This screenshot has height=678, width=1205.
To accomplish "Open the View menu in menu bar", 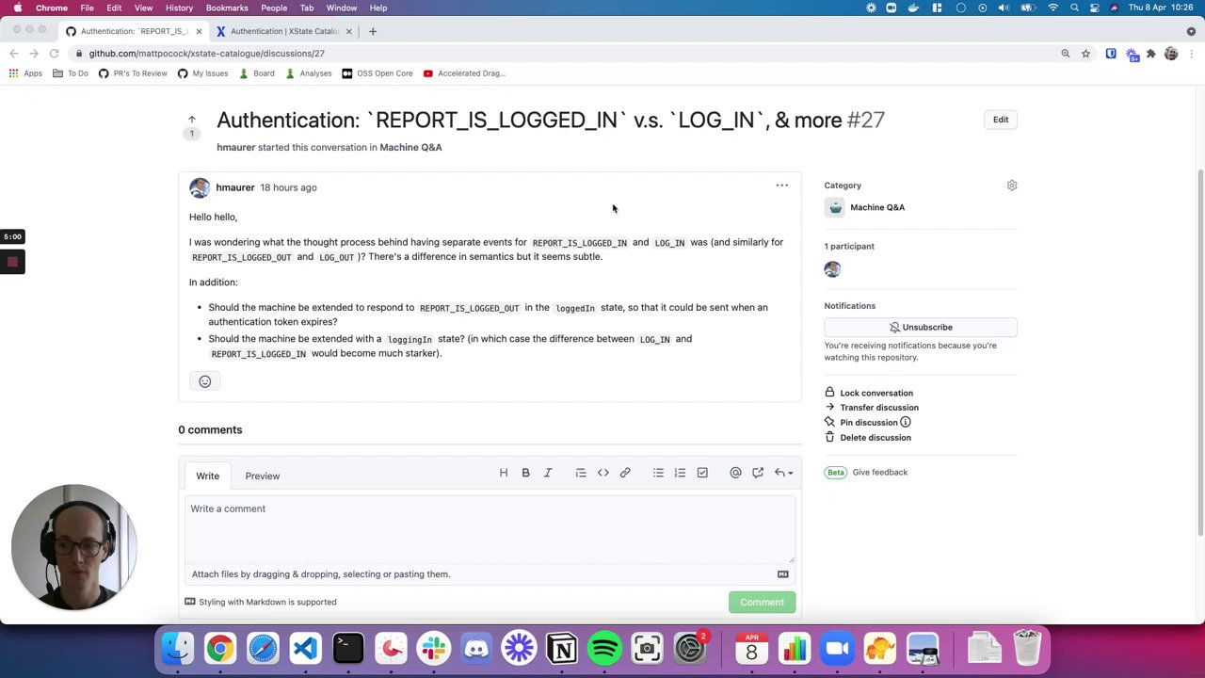I will pyautogui.click(x=143, y=8).
